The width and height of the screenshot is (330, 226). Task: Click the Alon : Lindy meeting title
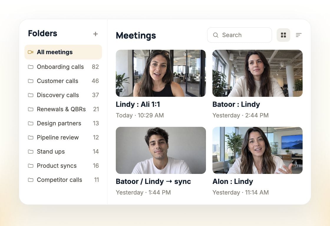(233, 182)
